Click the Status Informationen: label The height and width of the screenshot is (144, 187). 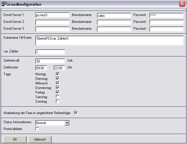click(x=18, y=122)
